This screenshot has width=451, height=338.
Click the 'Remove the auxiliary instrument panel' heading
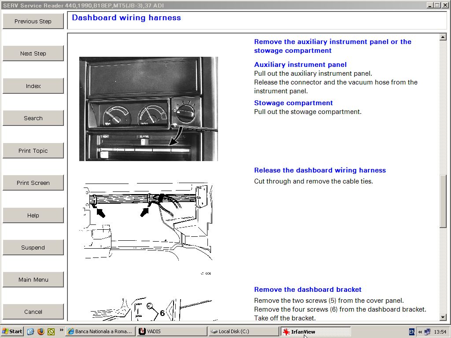tap(333, 46)
